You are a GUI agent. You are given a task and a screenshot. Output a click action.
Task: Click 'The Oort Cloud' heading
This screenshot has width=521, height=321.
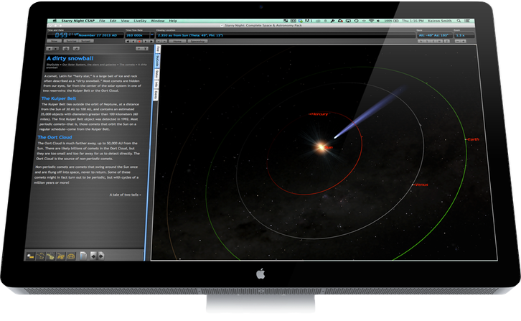tap(55, 137)
